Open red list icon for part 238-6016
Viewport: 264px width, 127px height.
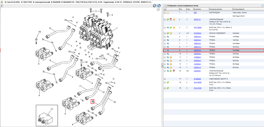(x=174, y=71)
